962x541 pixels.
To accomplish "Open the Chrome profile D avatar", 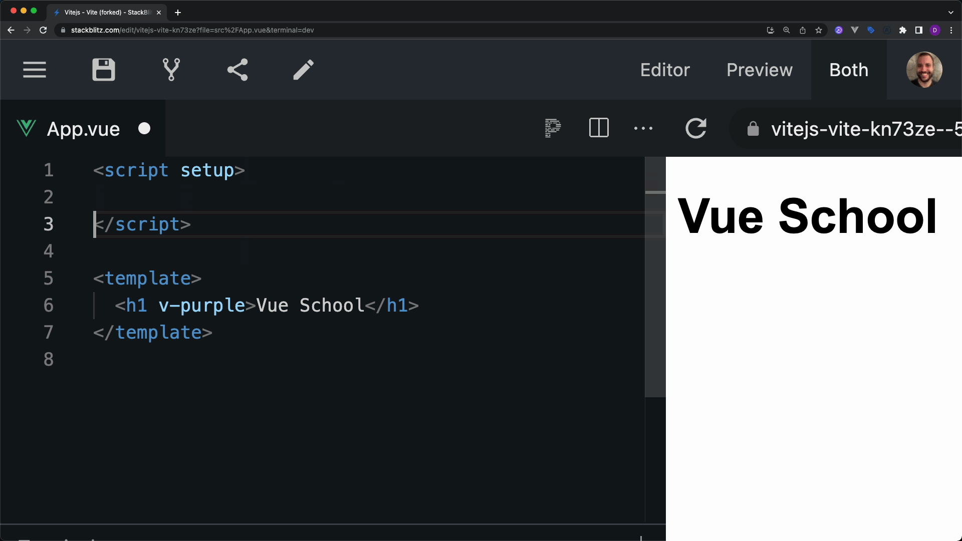I will click(x=935, y=30).
